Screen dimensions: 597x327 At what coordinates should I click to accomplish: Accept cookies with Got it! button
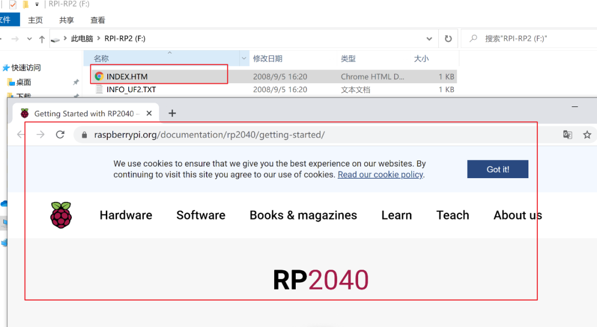pyautogui.click(x=498, y=169)
